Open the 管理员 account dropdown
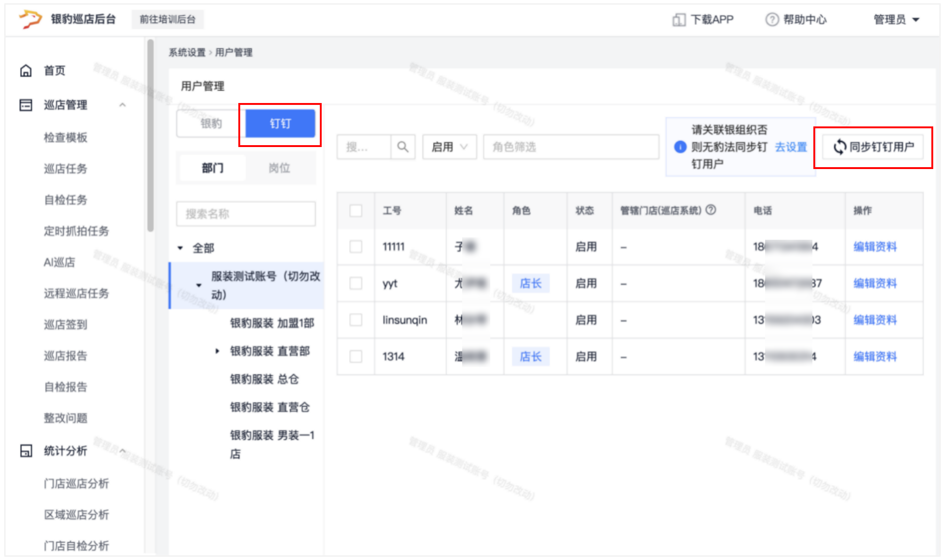The width and height of the screenshot is (944, 560). point(896,20)
